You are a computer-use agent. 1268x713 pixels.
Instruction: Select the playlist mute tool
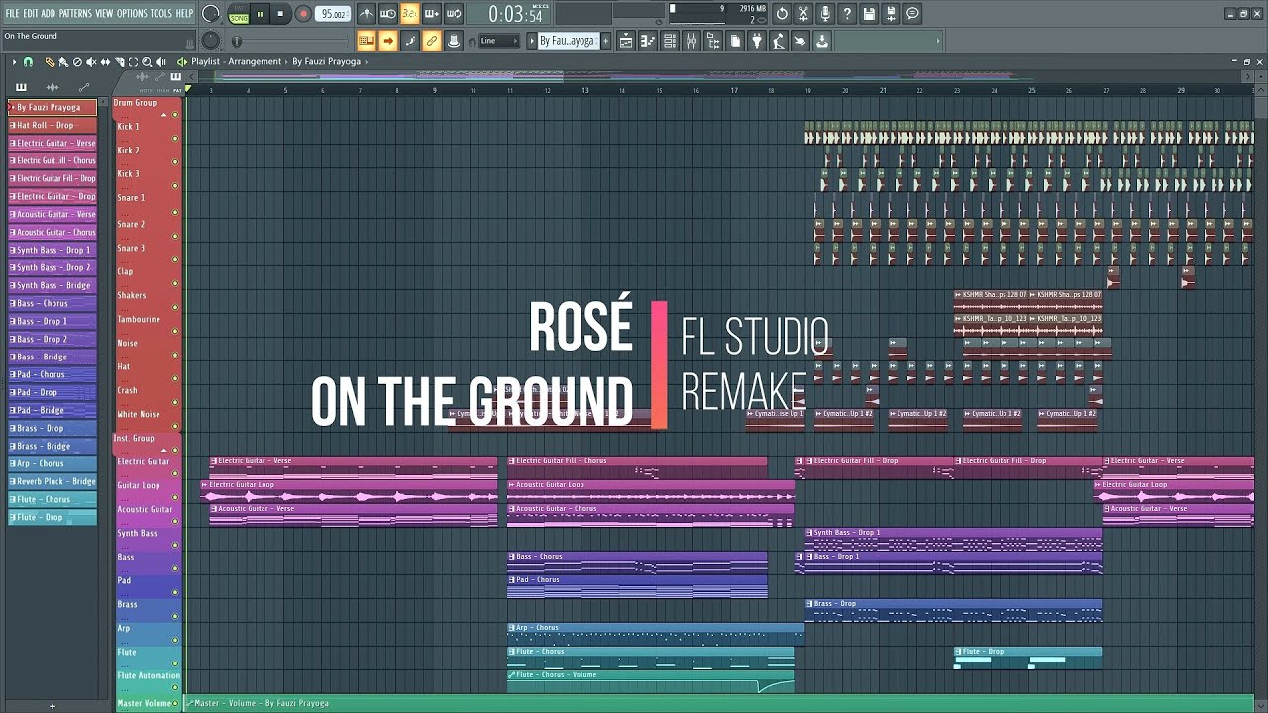pos(91,62)
